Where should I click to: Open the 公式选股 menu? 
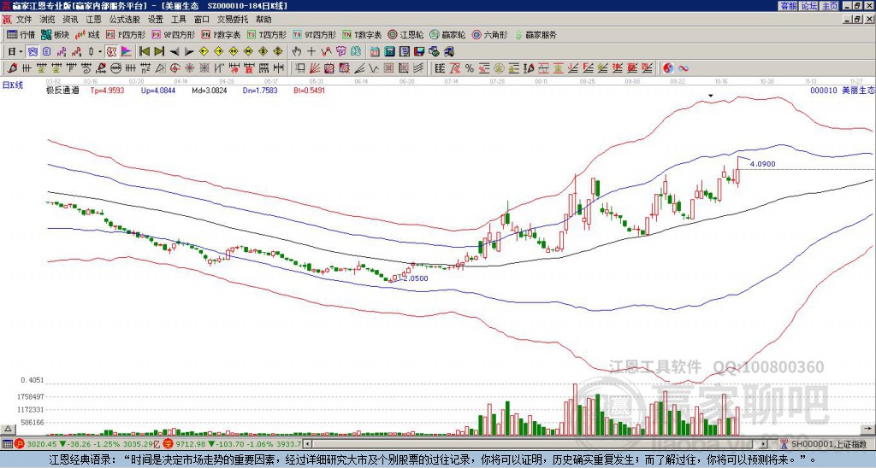click(x=125, y=20)
